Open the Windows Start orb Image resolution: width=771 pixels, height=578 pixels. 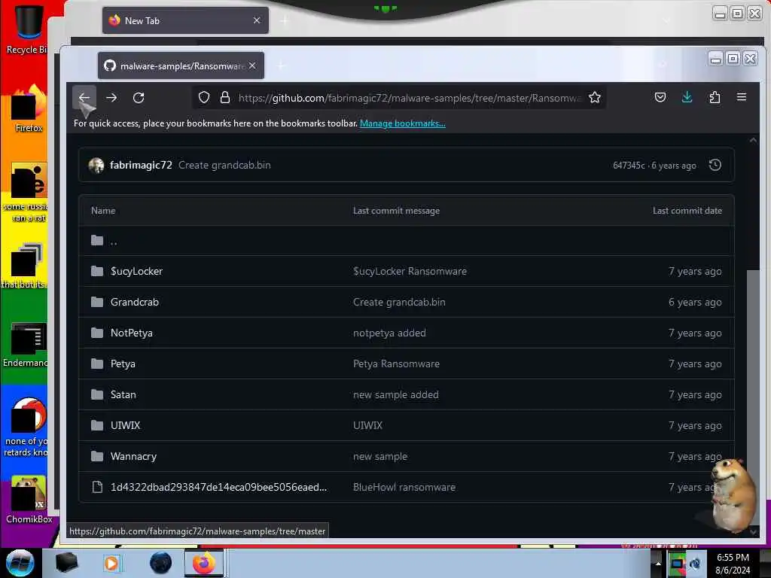[x=20, y=562]
